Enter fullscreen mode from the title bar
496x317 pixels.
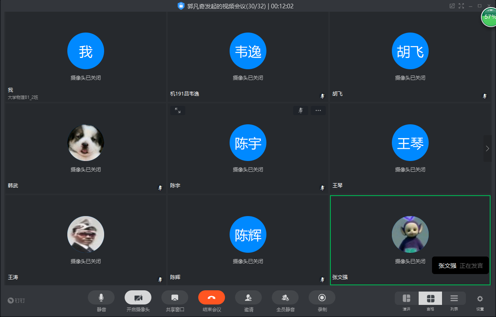pyautogui.click(x=461, y=6)
